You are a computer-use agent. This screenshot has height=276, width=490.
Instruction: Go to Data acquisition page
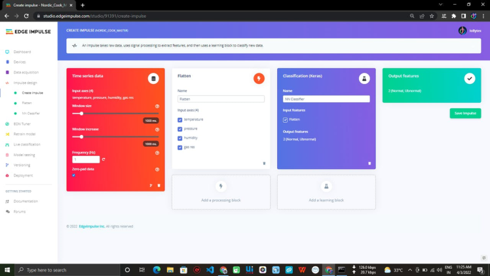pyautogui.click(x=26, y=72)
